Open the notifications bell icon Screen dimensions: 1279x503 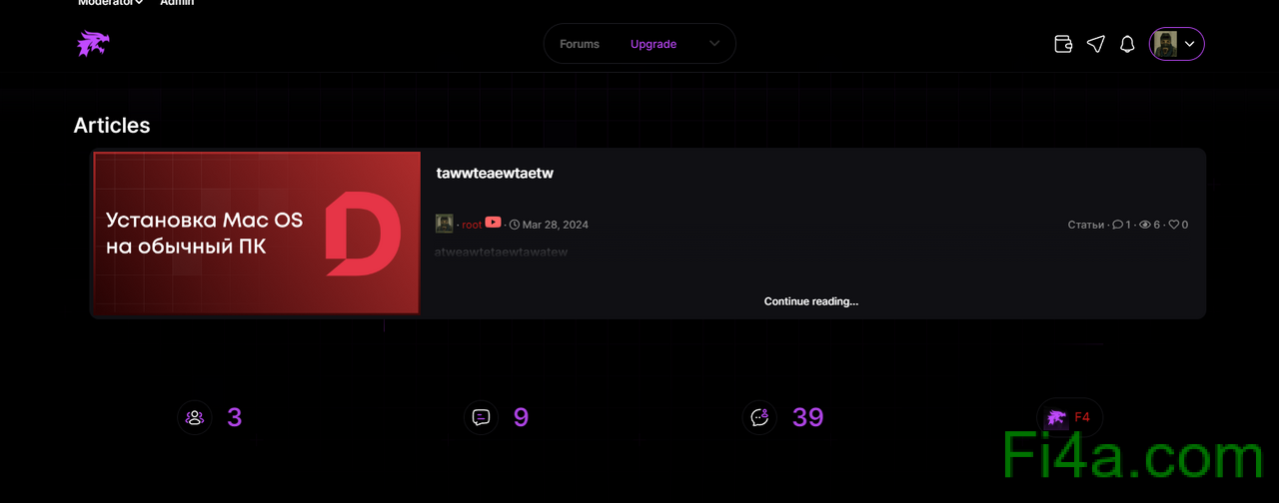click(x=1127, y=44)
